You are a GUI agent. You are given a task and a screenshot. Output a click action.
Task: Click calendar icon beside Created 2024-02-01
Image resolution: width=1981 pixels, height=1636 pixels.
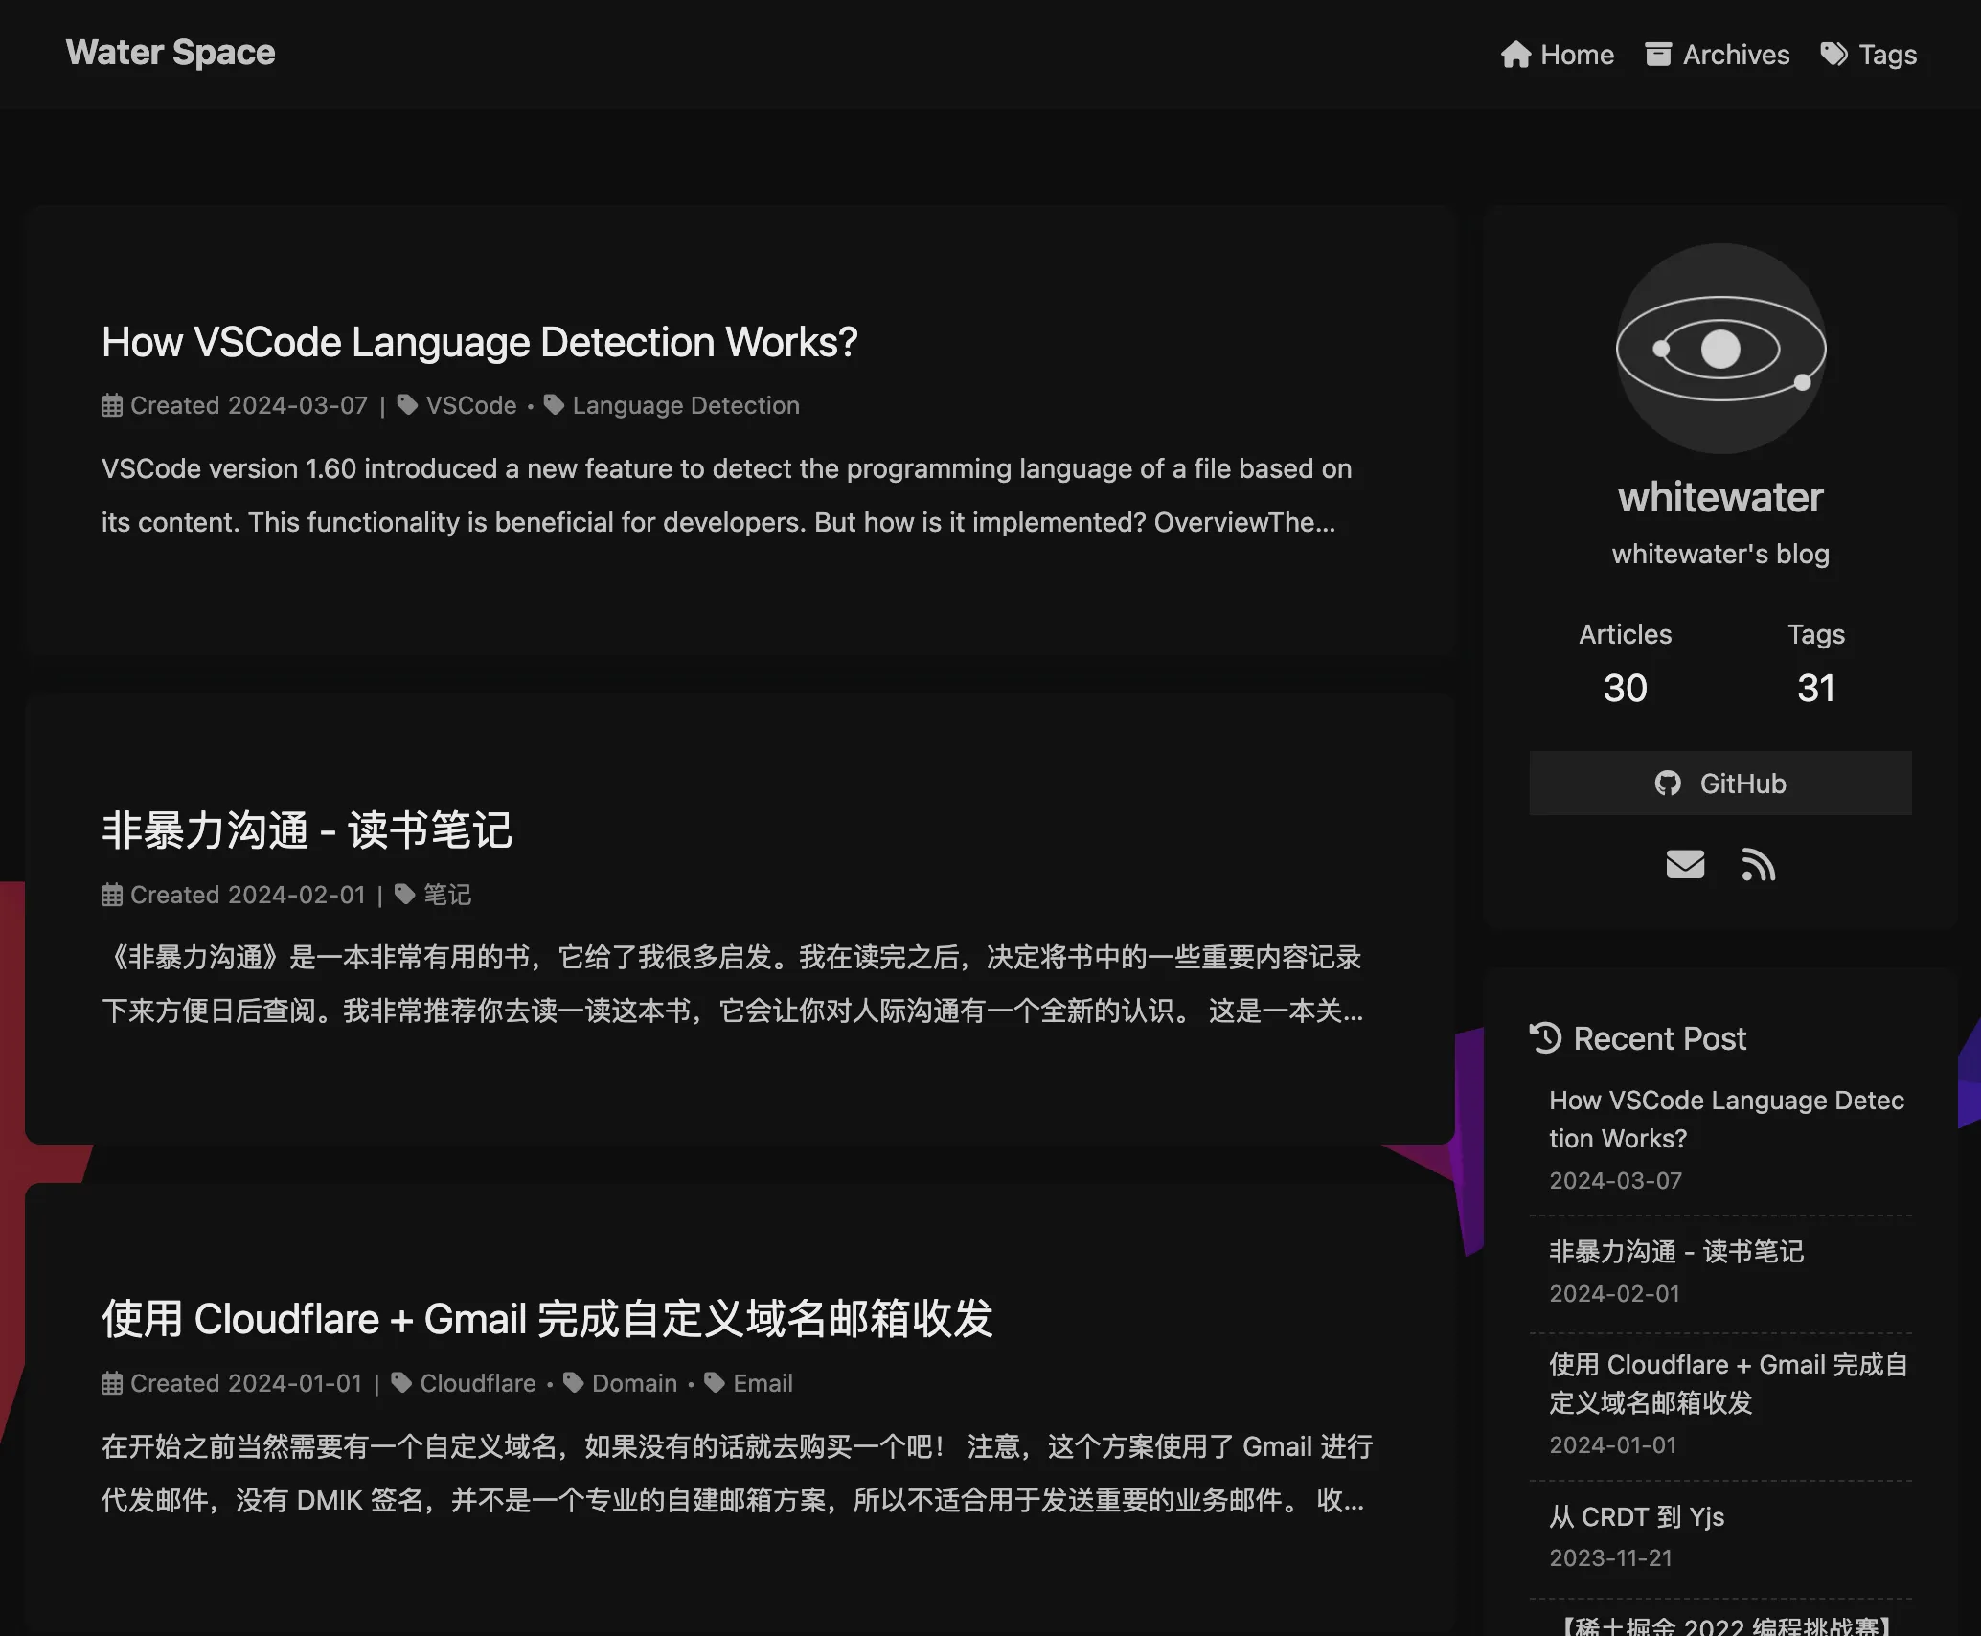pyautogui.click(x=112, y=895)
